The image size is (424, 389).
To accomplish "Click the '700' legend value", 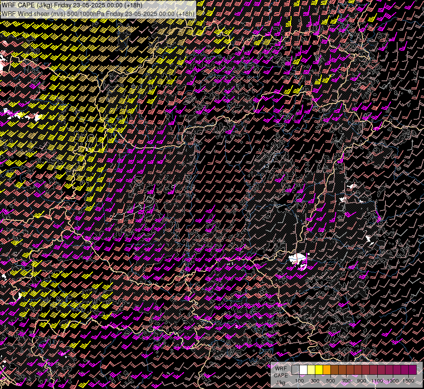I will pyautogui.click(x=346, y=381).
